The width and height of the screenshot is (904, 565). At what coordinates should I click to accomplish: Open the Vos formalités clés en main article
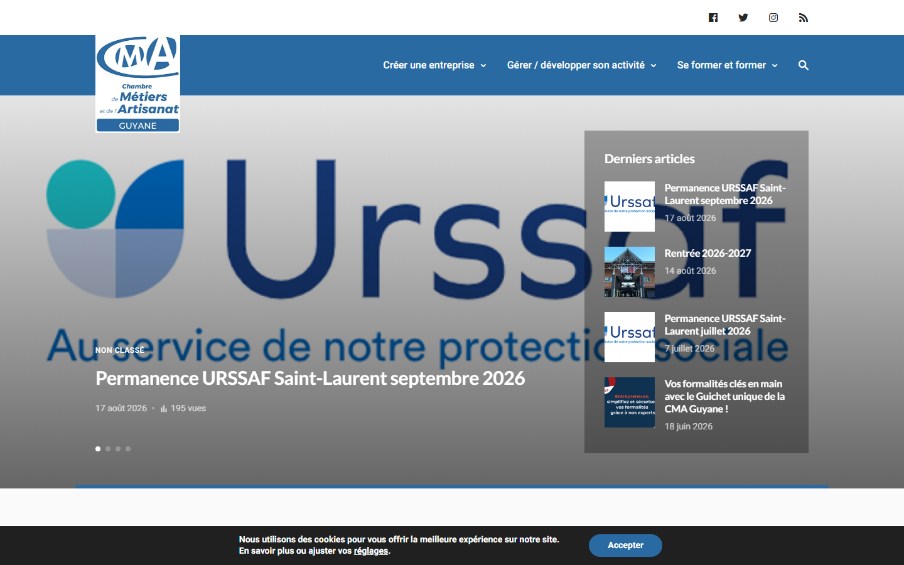pos(725,396)
